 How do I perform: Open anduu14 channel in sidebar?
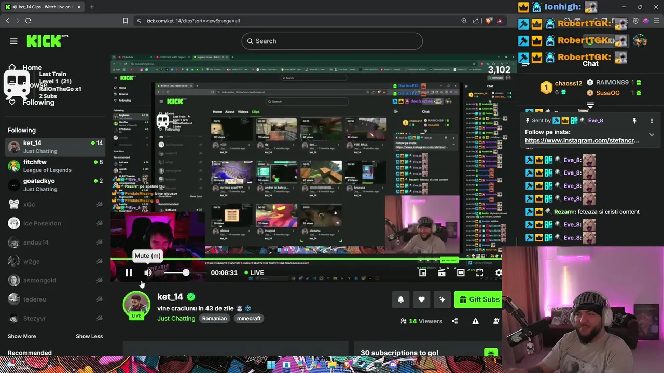(x=54, y=242)
